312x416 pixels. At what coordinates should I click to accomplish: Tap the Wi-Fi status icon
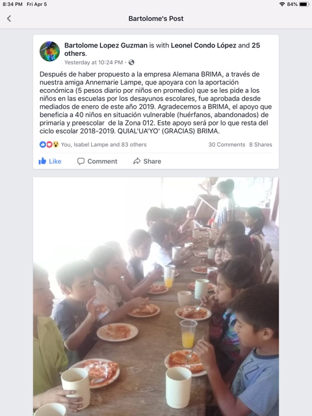tap(282, 5)
